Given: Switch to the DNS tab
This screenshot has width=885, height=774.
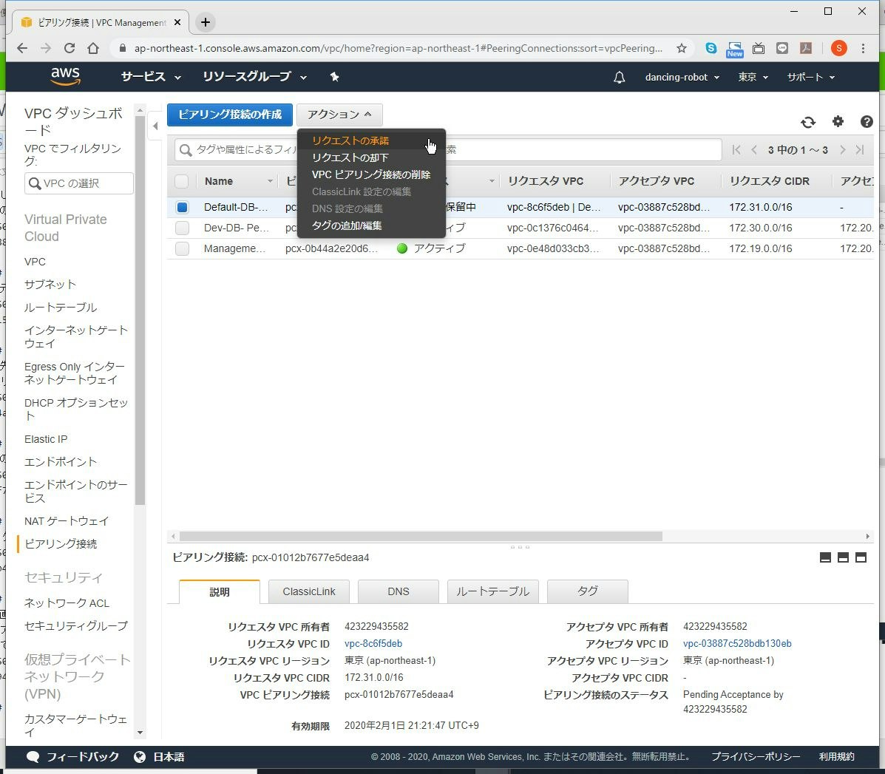Looking at the screenshot, I should pos(398,592).
